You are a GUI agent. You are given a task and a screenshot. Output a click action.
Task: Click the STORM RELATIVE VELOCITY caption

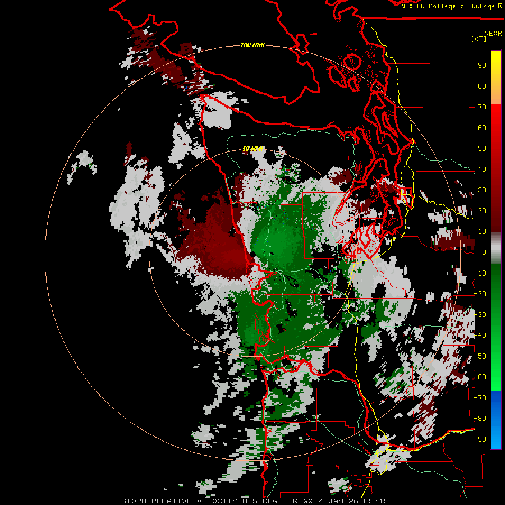180,501
